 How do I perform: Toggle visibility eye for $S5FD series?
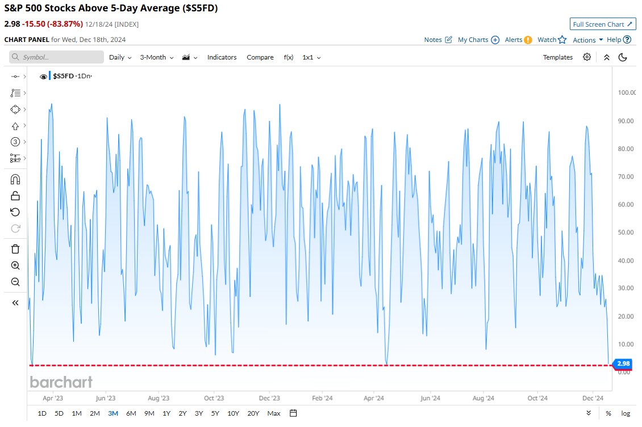(43, 77)
